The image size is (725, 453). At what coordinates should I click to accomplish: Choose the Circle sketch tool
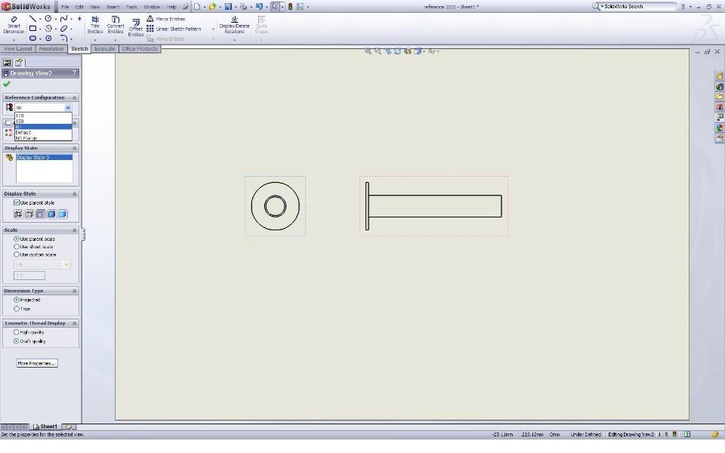48,18
